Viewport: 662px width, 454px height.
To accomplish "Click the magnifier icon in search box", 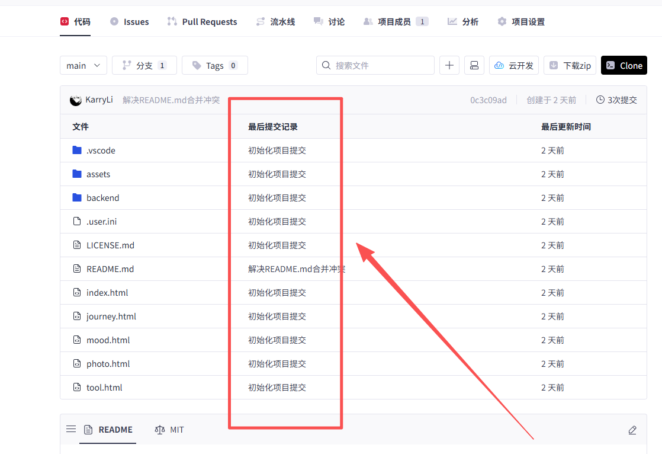I will tap(326, 65).
